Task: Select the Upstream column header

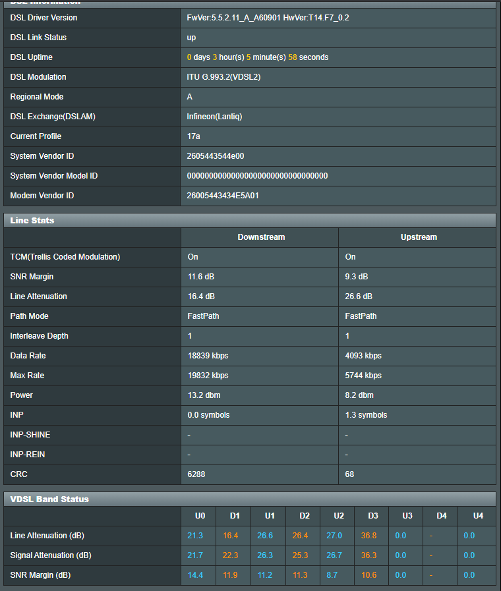Action: point(419,237)
